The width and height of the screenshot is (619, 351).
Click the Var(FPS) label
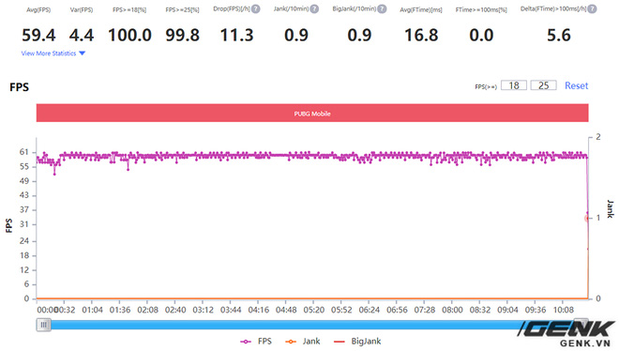(82, 10)
